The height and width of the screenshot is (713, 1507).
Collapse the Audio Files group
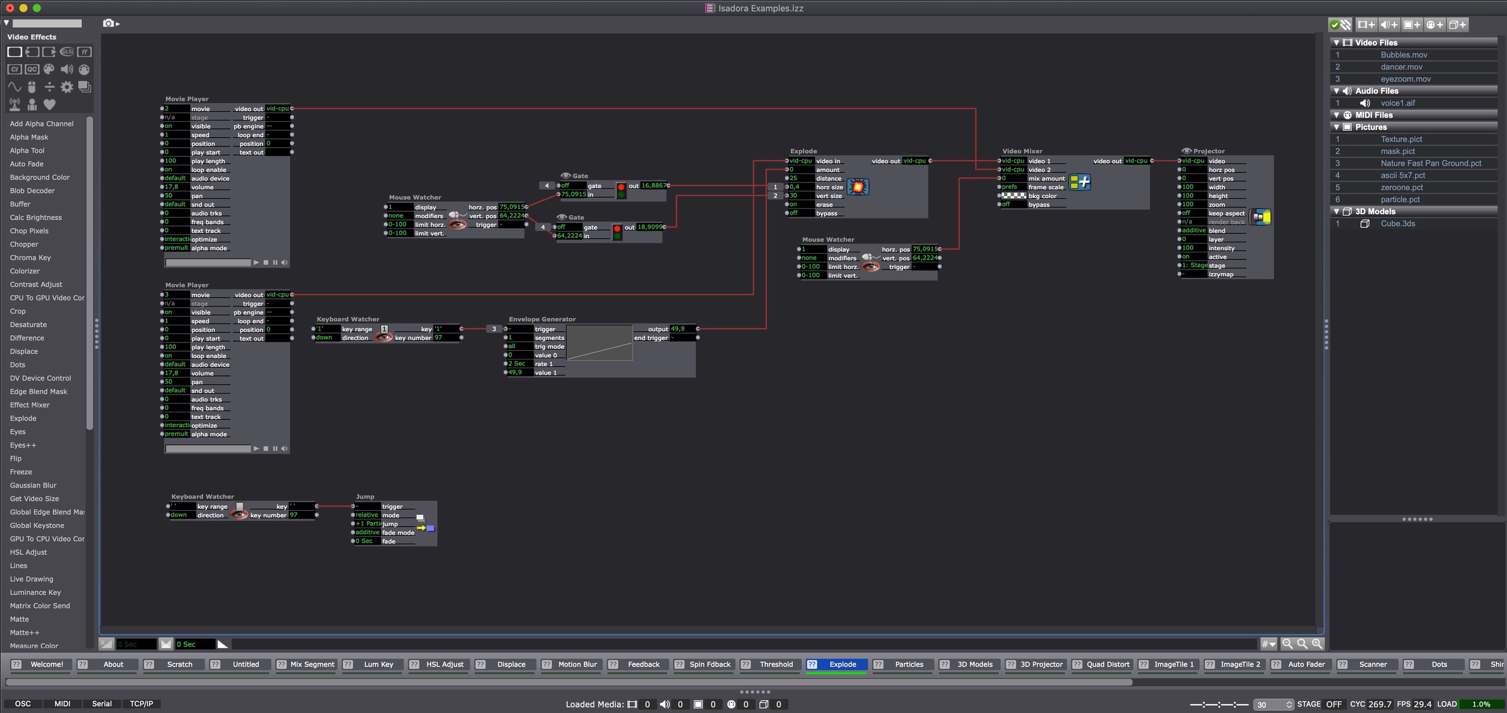click(1336, 91)
